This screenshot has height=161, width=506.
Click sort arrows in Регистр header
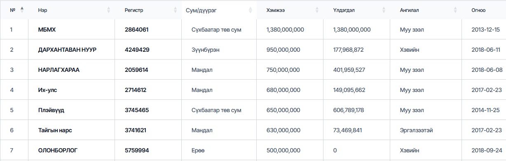click(176, 10)
